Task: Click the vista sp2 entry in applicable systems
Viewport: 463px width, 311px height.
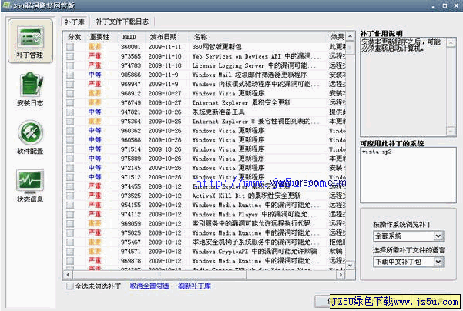Action: coord(377,152)
